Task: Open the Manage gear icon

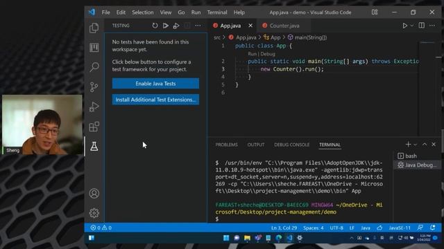Action: pos(94,213)
